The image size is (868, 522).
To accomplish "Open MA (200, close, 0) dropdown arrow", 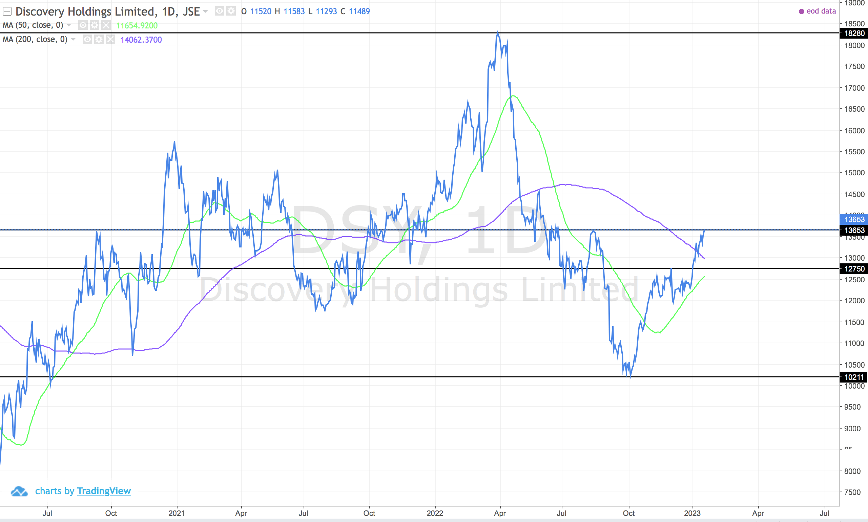I will pos(73,39).
